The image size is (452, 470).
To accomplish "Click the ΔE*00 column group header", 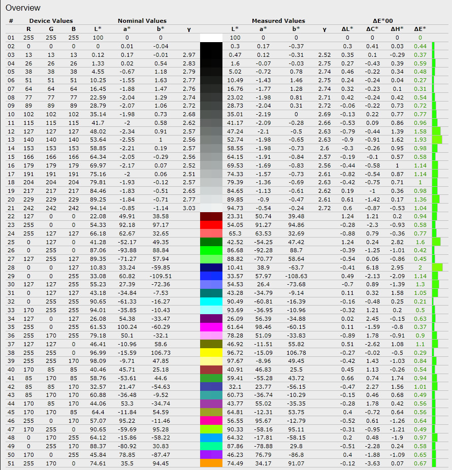I will [387, 21].
